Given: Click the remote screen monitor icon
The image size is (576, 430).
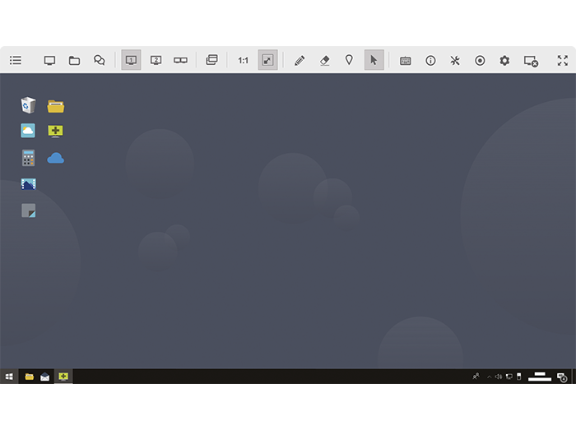Looking at the screenshot, I should tap(49, 60).
